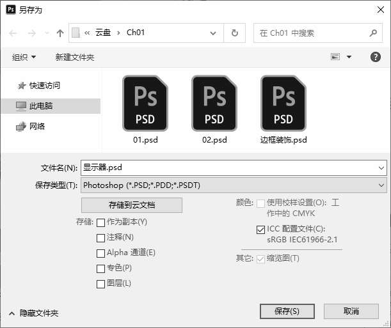Viewport: 391px width, 328px height.
Task: Toggle Alpha 通道 checkbox
Action: pos(100,254)
